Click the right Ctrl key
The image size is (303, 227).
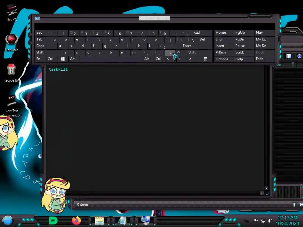pos(159,59)
